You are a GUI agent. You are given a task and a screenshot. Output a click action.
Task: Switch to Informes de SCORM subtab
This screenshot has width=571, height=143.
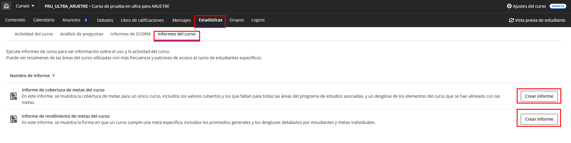[130, 34]
